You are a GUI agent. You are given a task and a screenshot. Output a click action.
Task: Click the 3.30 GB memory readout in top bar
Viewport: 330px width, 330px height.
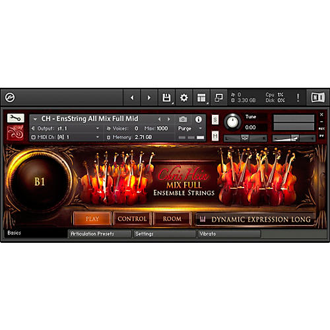tap(244, 100)
